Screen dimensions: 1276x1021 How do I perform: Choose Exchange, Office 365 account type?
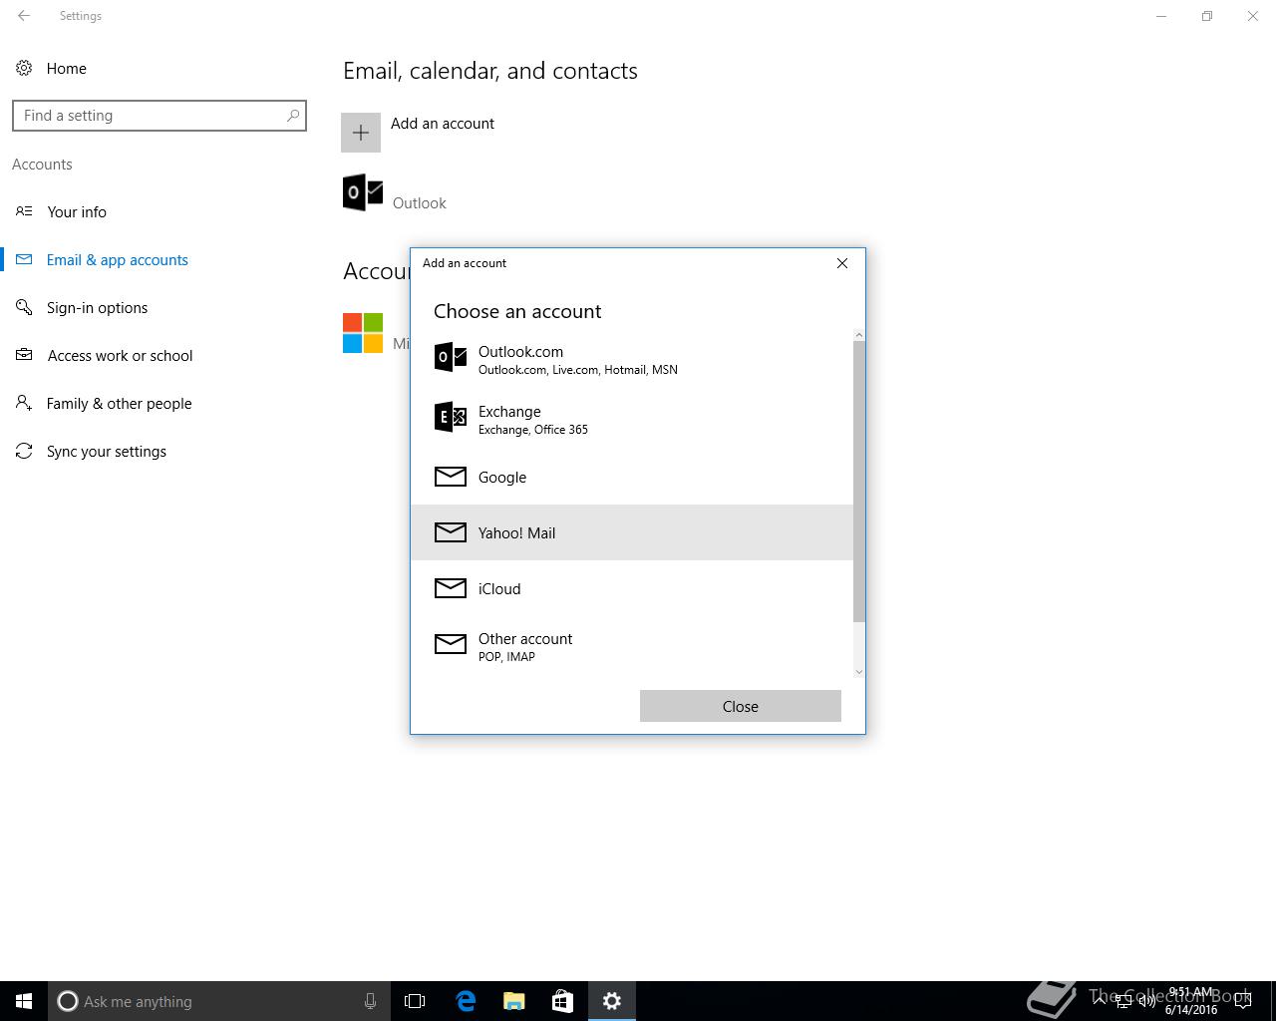[632, 419]
